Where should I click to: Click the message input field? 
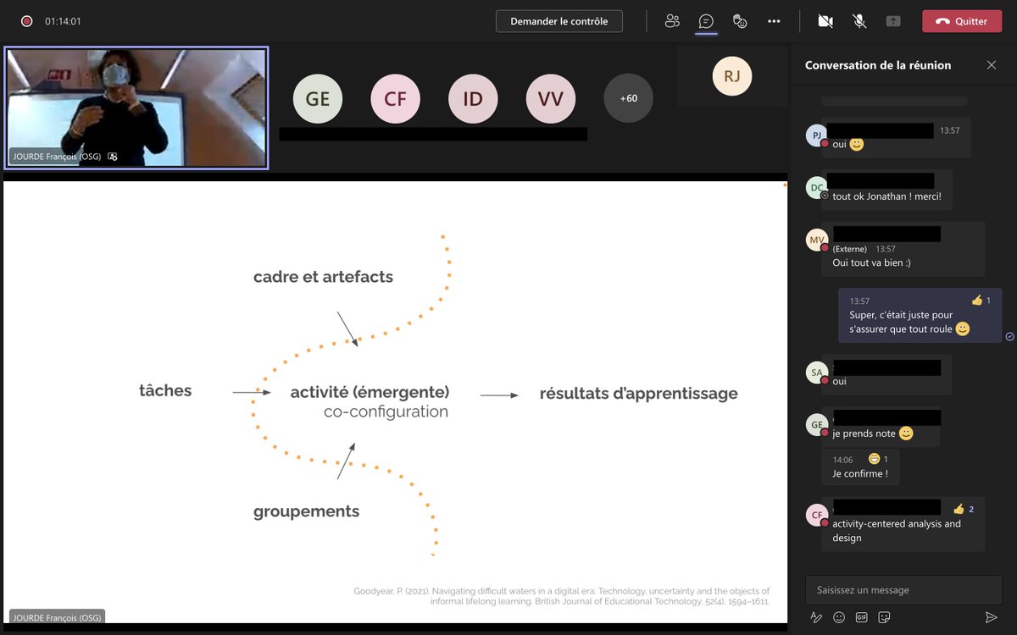point(903,590)
